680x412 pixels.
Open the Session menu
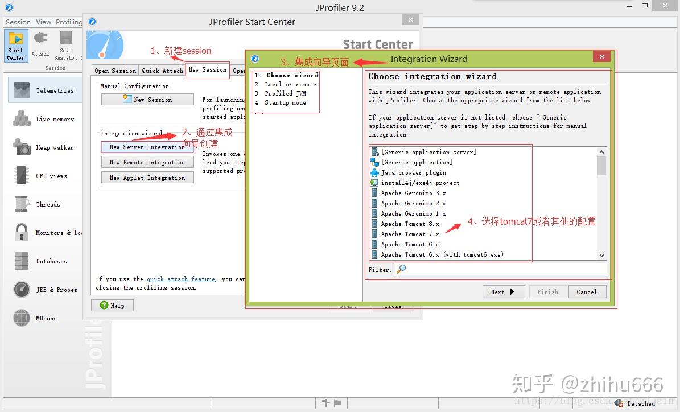17,22
